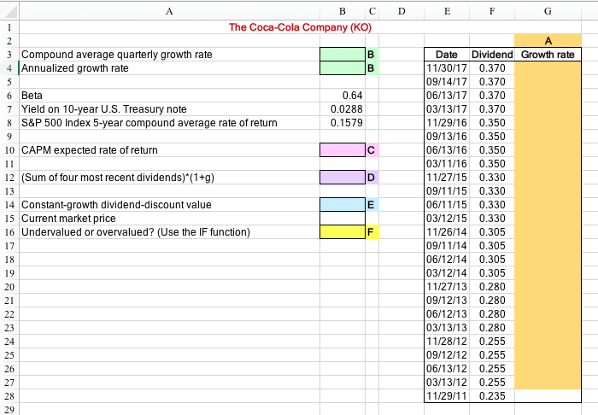This screenshot has width=598, height=415.
Task: Click Beta value 0.64
Action: click(x=352, y=96)
